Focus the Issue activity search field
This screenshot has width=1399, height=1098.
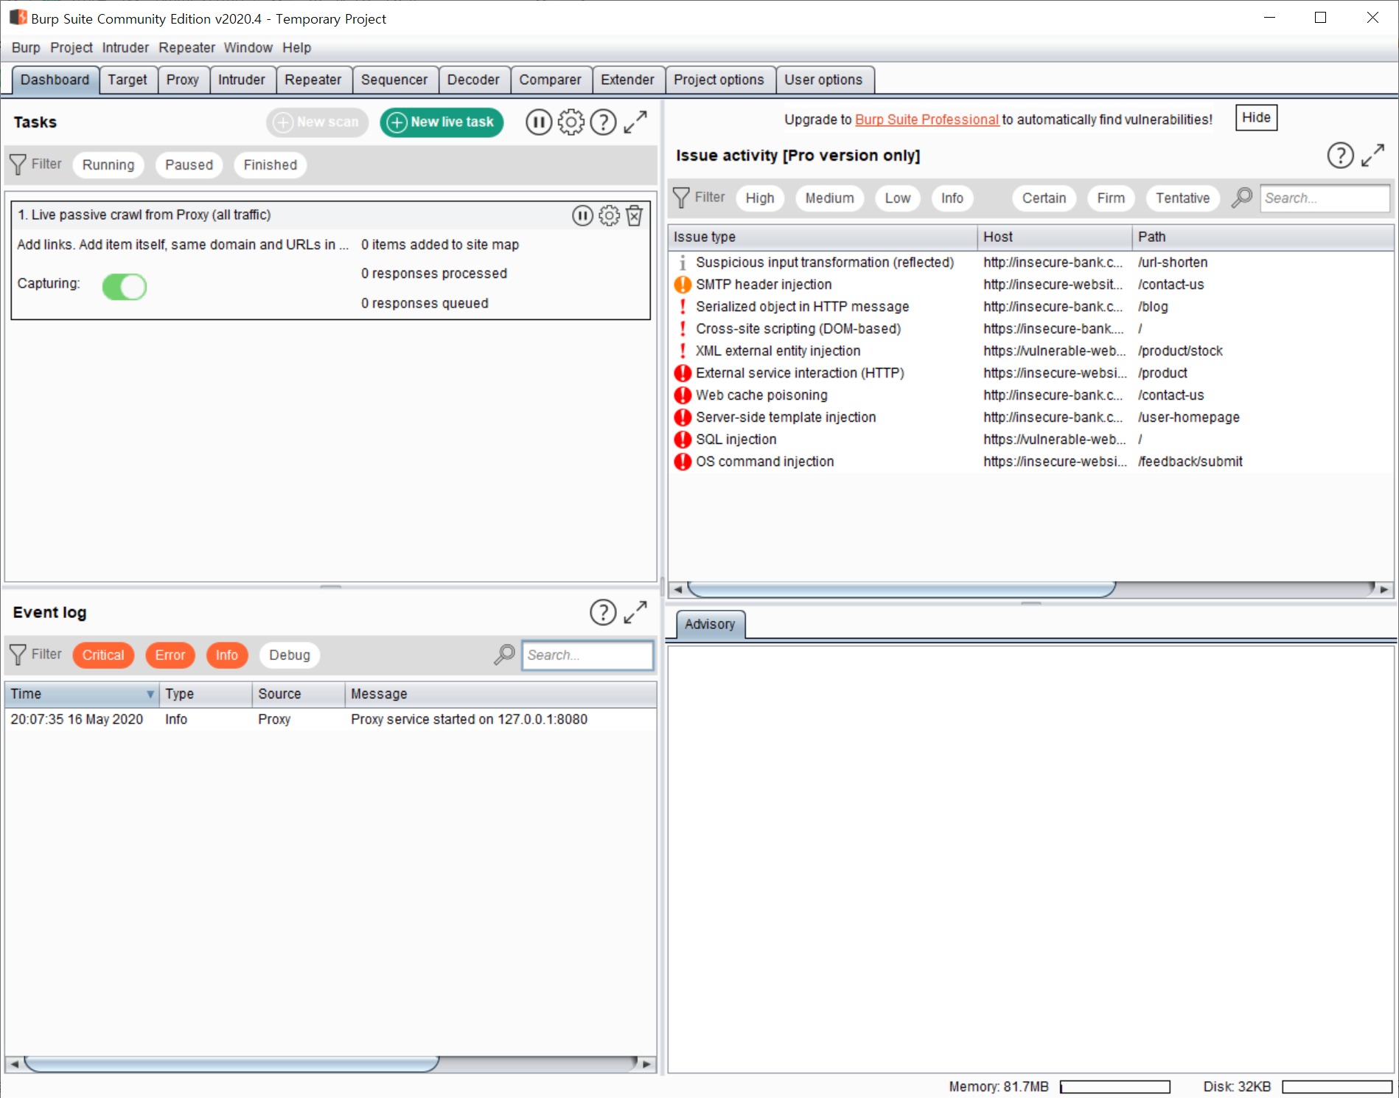pyautogui.click(x=1325, y=198)
